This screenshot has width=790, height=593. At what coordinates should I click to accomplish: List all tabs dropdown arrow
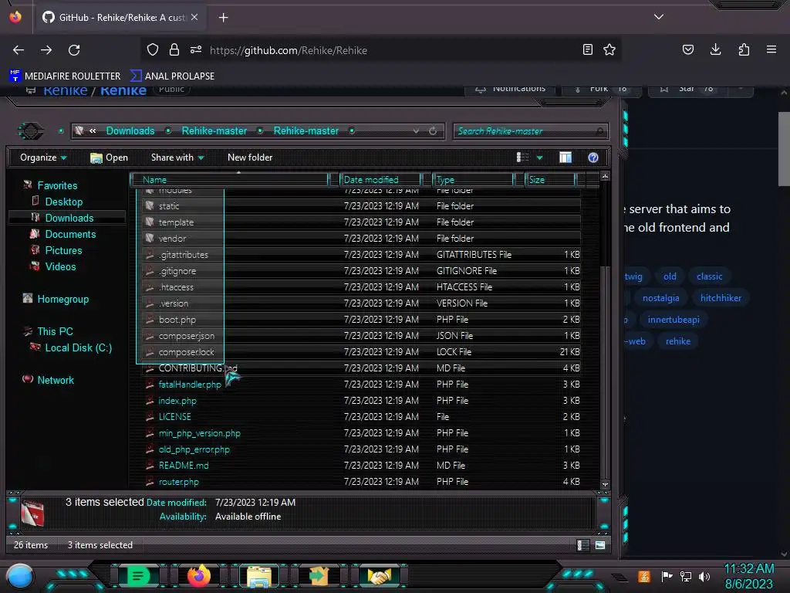pos(659,17)
